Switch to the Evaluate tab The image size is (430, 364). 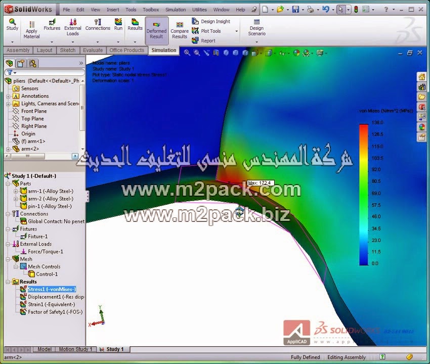coord(93,50)
